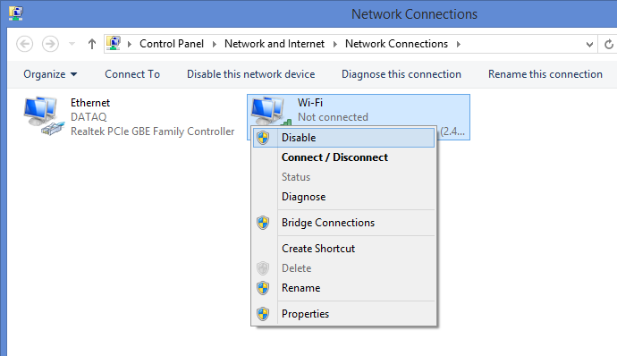Expand the chevron after Network and Internet
The width and height of the screenshot is (617, 356).
click(x=335, y=44)
